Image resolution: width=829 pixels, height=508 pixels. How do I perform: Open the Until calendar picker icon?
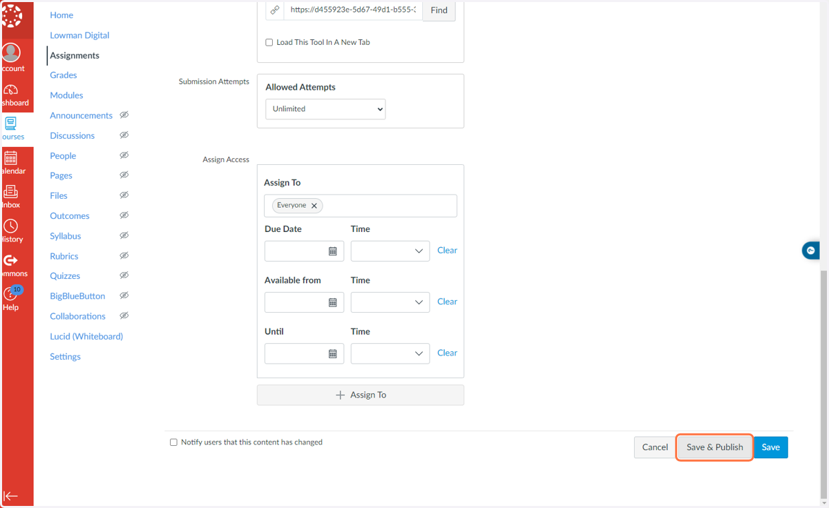pos(332,353)
